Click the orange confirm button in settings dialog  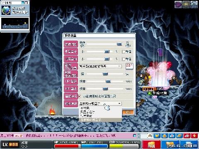pos(128,112)
